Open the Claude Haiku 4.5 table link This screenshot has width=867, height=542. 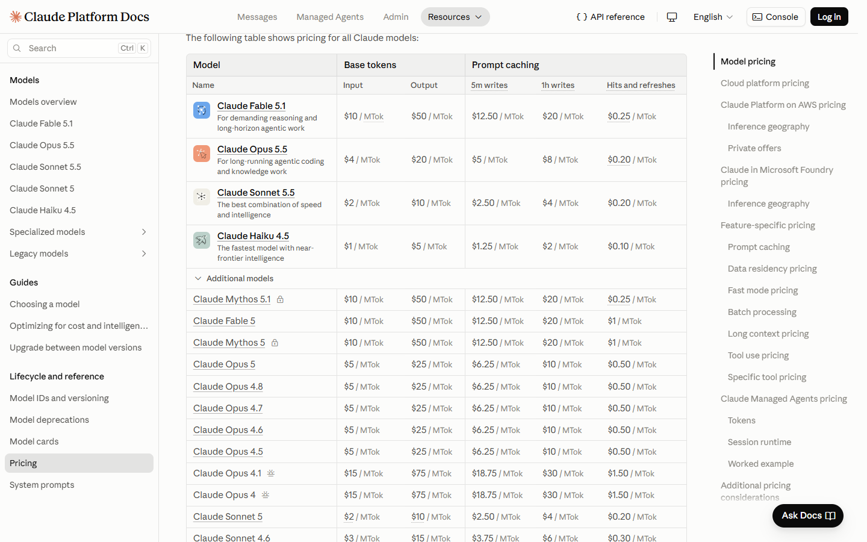click(x=253, y=236)
